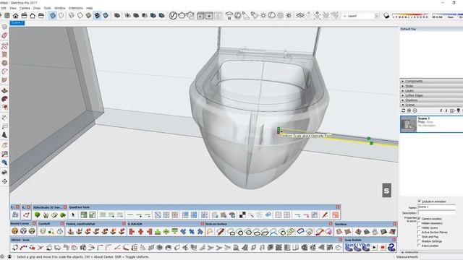This screenshot has height=260, width=463.
Task: Click the V-Ray teapot render icon
Action: [x=182, y=16]
